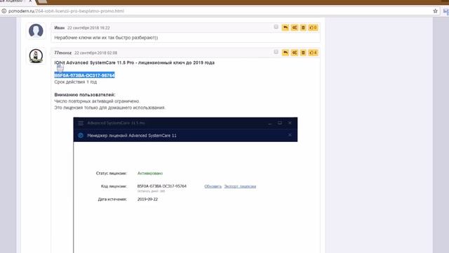Click 'Это лицензия только для домашнего использования'
Viewport: 449px width, 253px height.
click(x=110, y=108)
